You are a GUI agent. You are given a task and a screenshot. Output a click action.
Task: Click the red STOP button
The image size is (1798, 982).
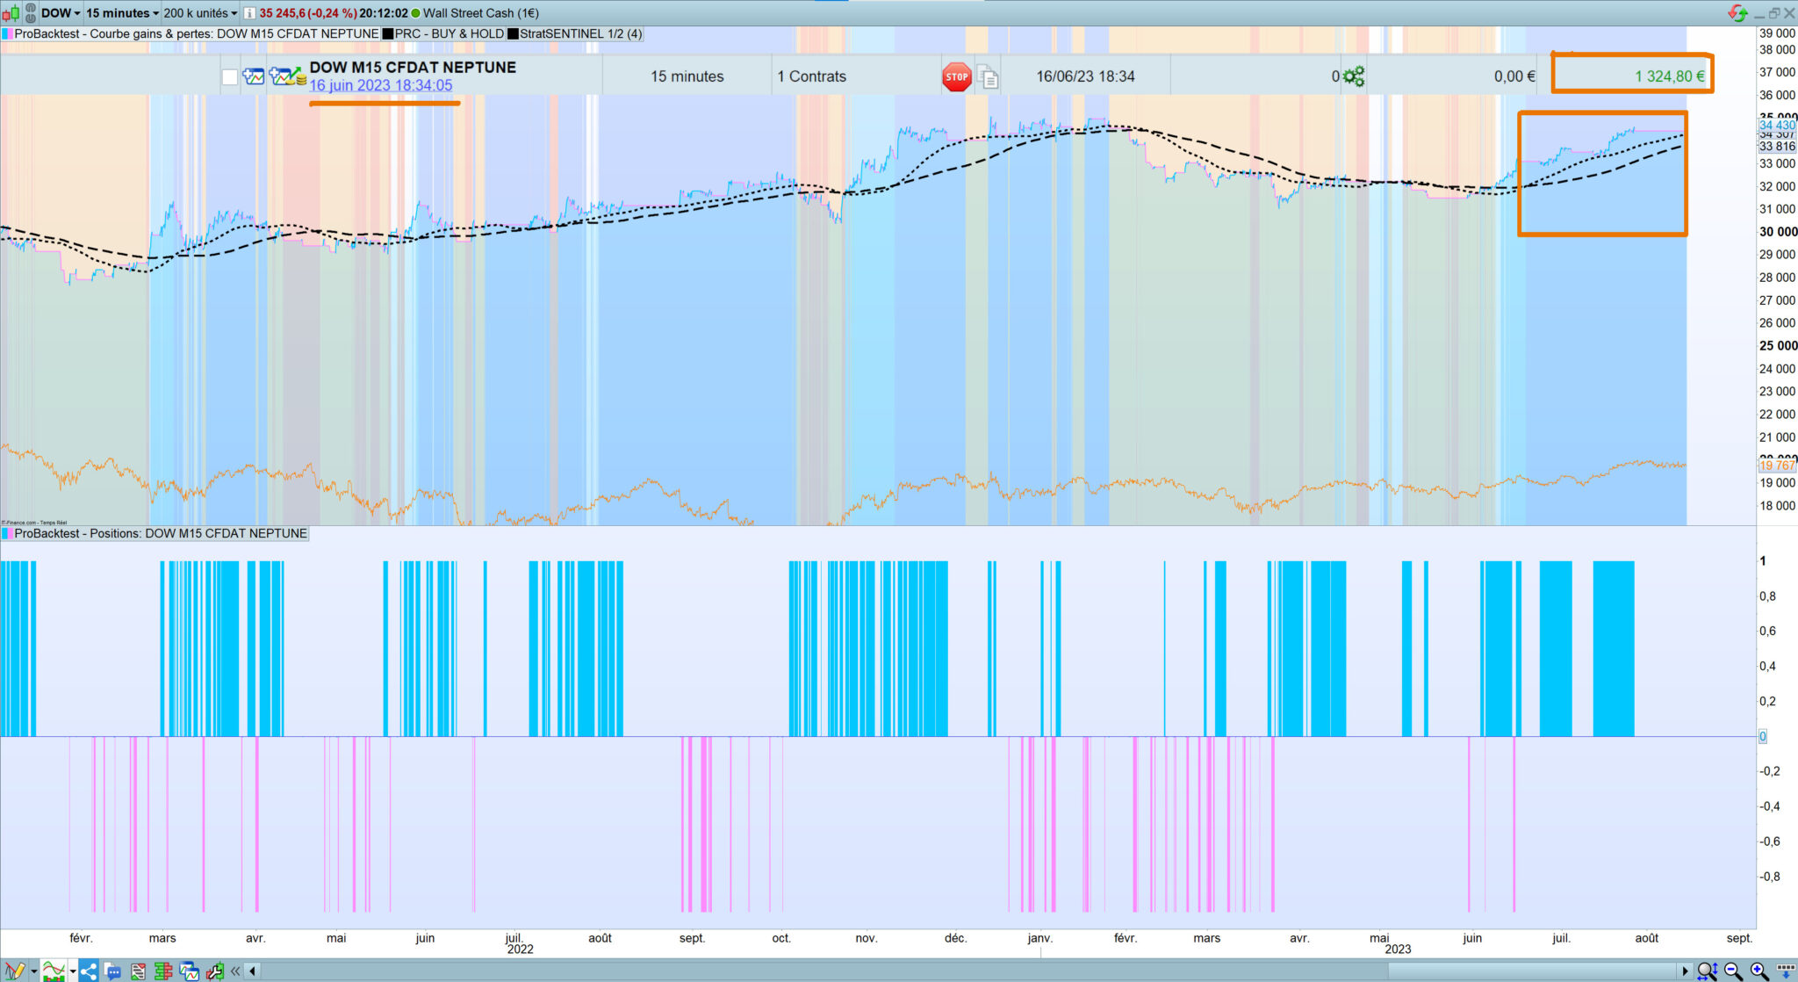click(x=956, y=77)
